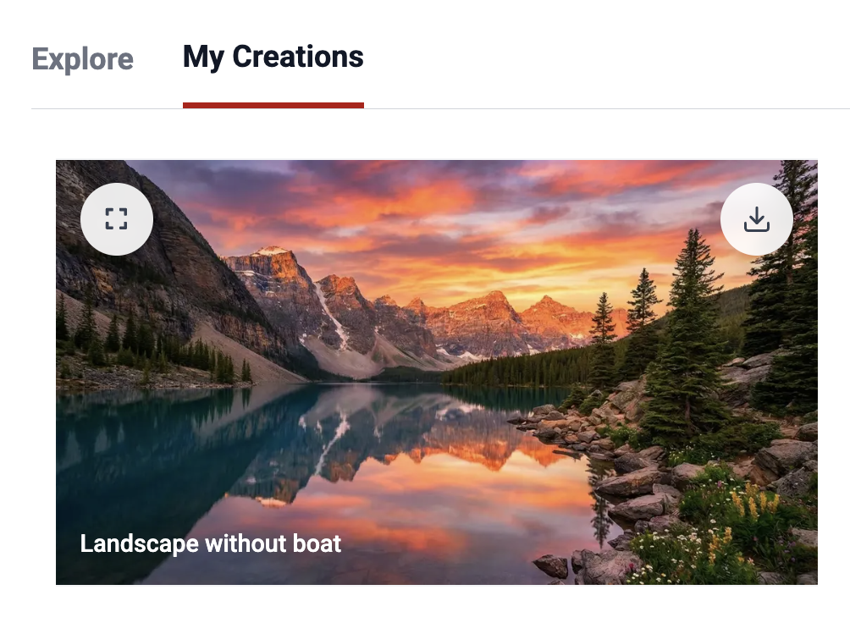Click the tray-with-arrow icon at the image's top-right
This screenshot has width=850, height=623.
tap(756, 219)
